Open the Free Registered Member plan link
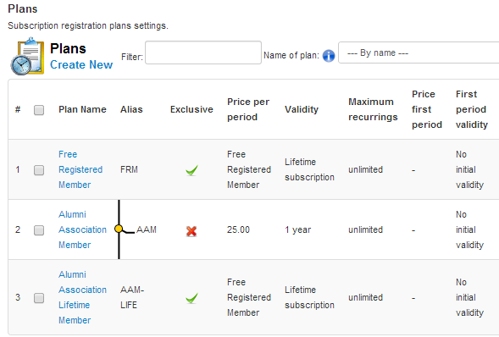The height and width of the screenshot is (337, 499). coord(80,169)
